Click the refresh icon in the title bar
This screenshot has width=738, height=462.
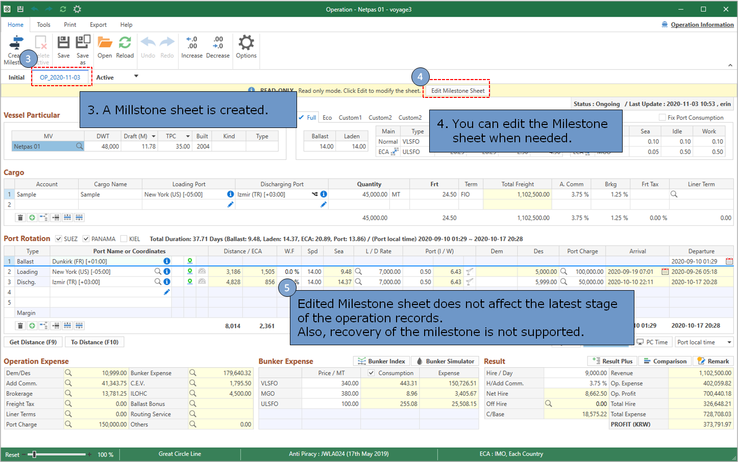63,9
